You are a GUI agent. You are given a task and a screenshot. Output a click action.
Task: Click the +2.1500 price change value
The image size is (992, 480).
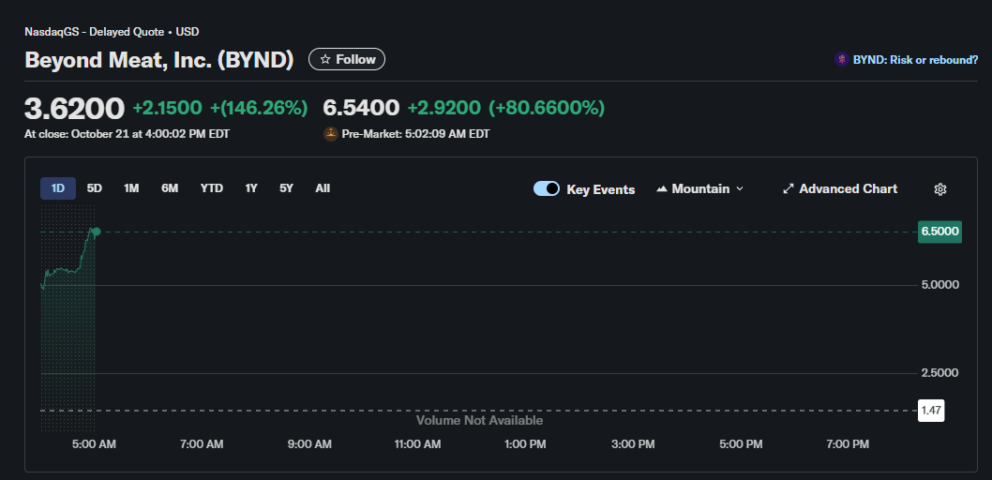(x=168, y=108)
